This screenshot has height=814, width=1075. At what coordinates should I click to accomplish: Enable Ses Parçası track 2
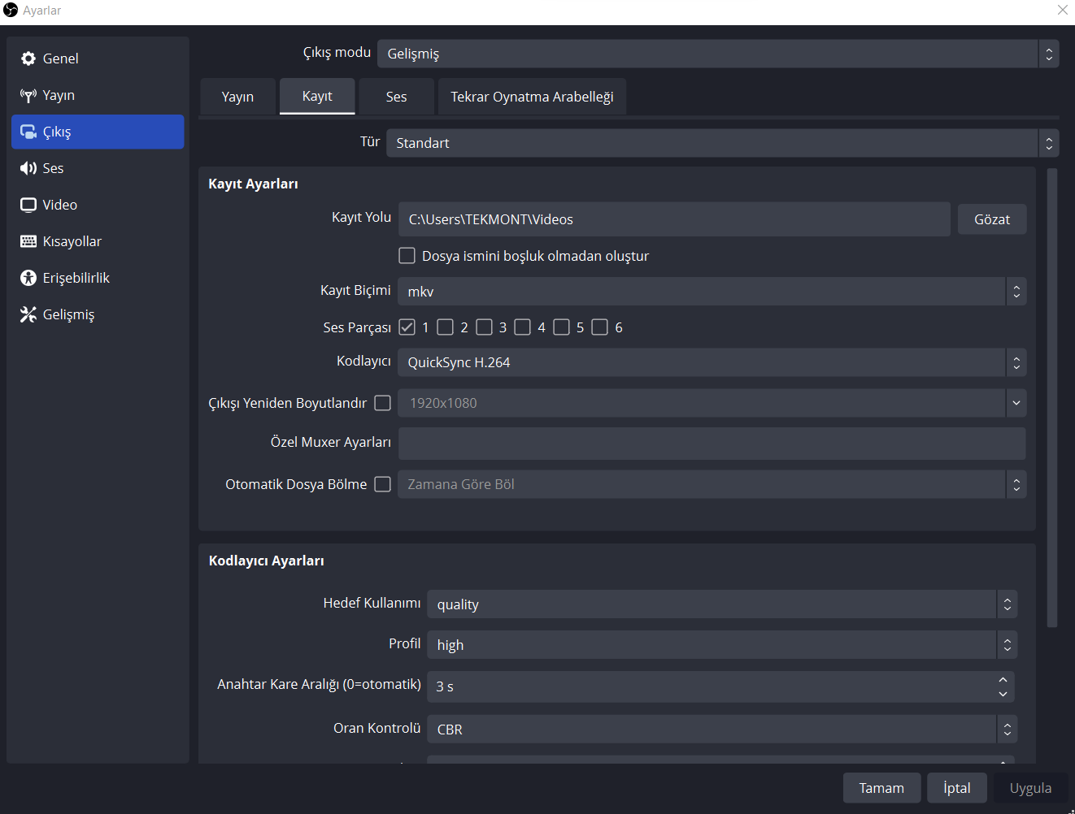(x=445, y=327)
